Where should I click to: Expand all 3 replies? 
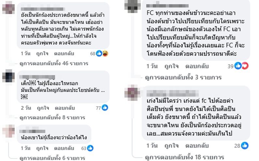click(183, 77)
